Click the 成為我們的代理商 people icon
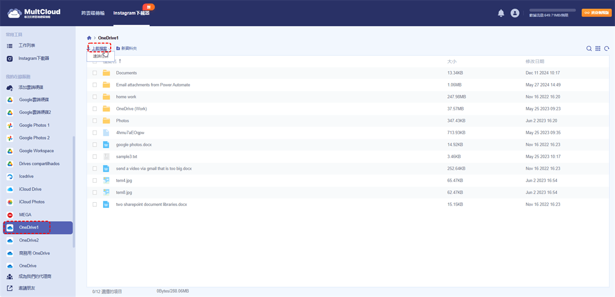Image resolution: width=615 pixels, height=297 pixels. [10, 277]
